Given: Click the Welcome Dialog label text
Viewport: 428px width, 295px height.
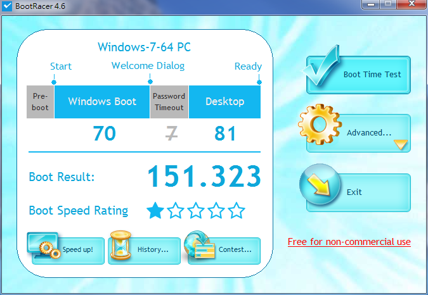Looking at the screenshot, I should pyautogui.click(x=148, y=66).
